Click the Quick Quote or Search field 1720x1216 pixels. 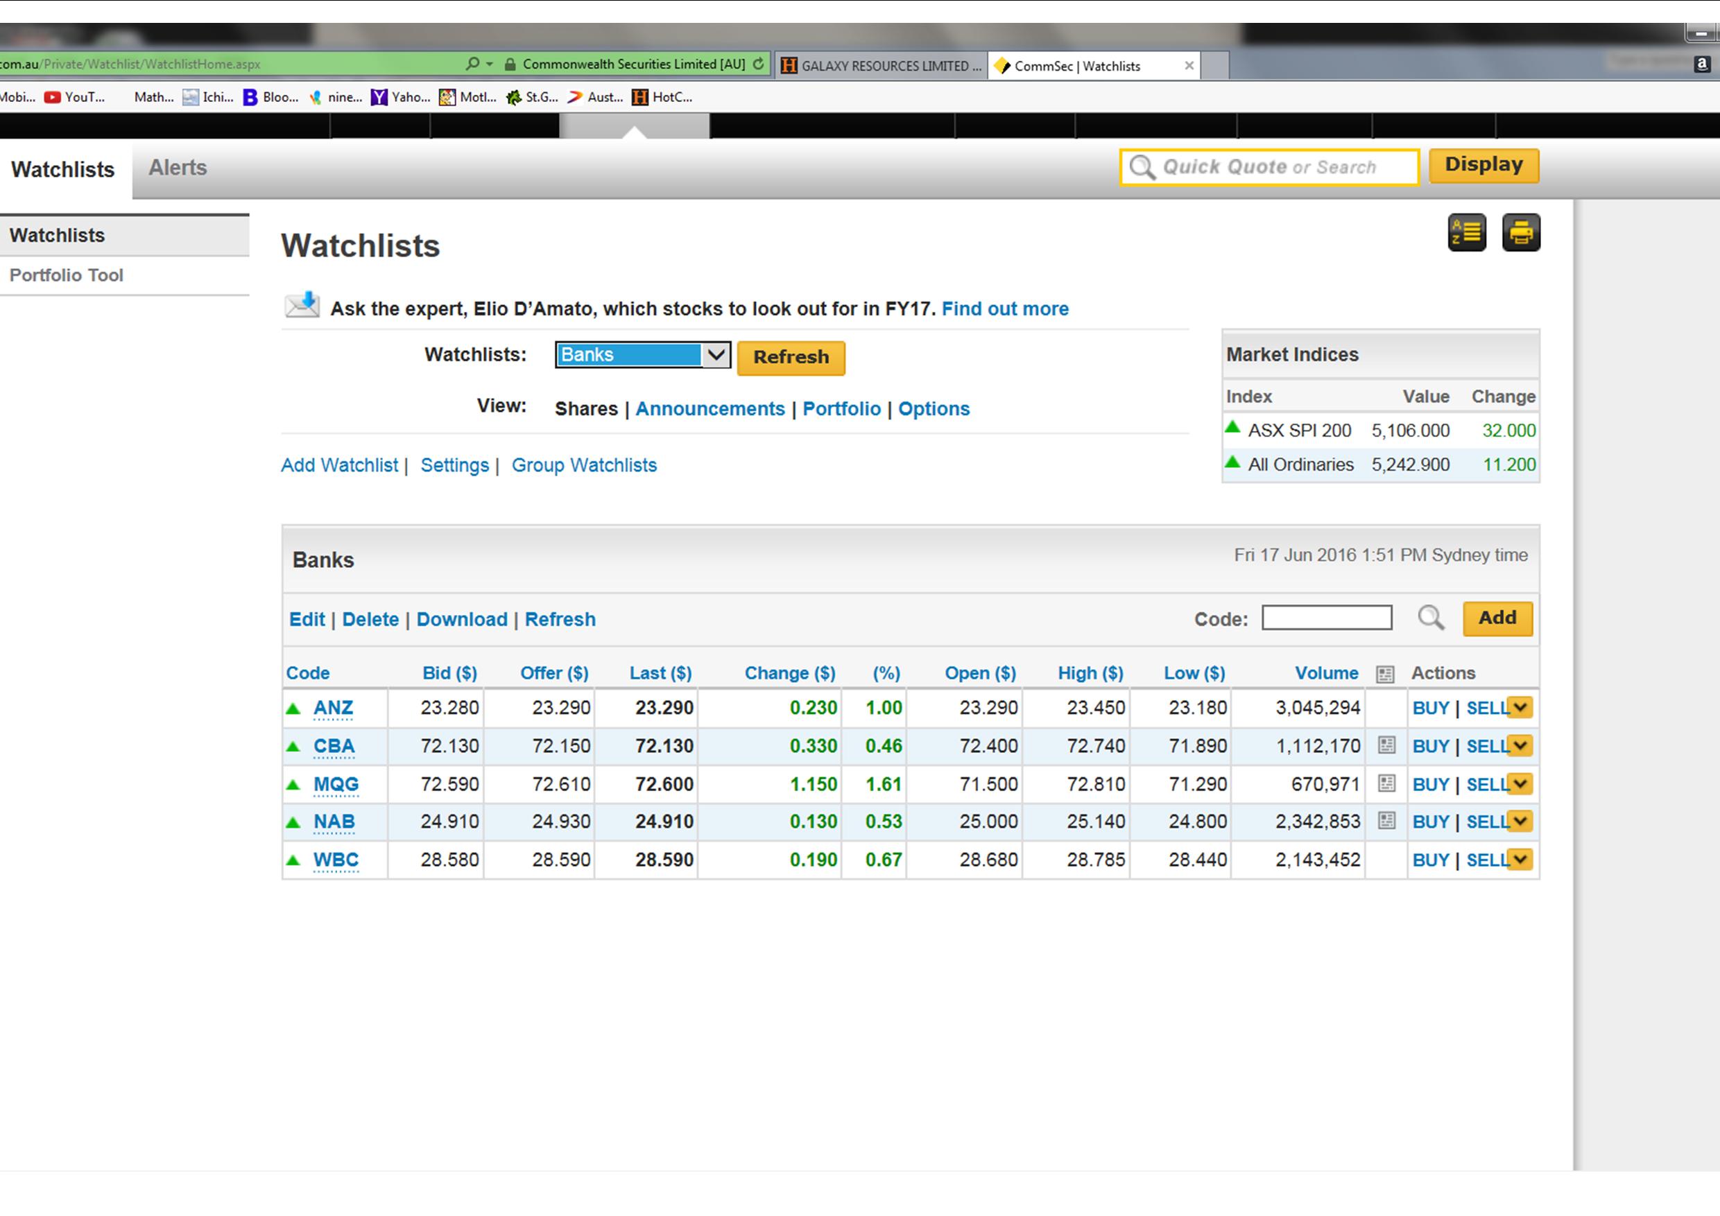pos(1269,167)
